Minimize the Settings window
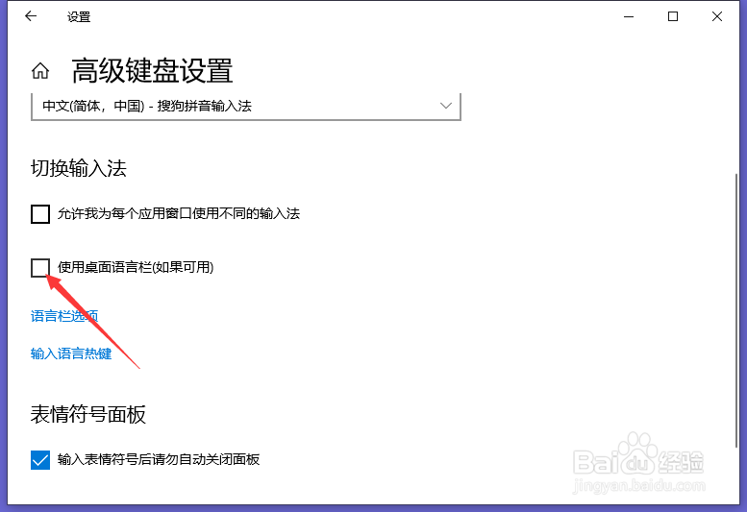Image resolution: width=747 pixels, height=512 pixels. (629, 16)
